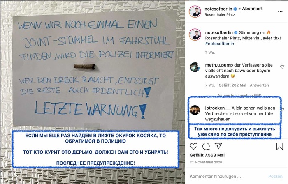The height and width of the screenshot is (184, 288).
Task: Share the post with the paper plane icon
Action: [218, 146]
